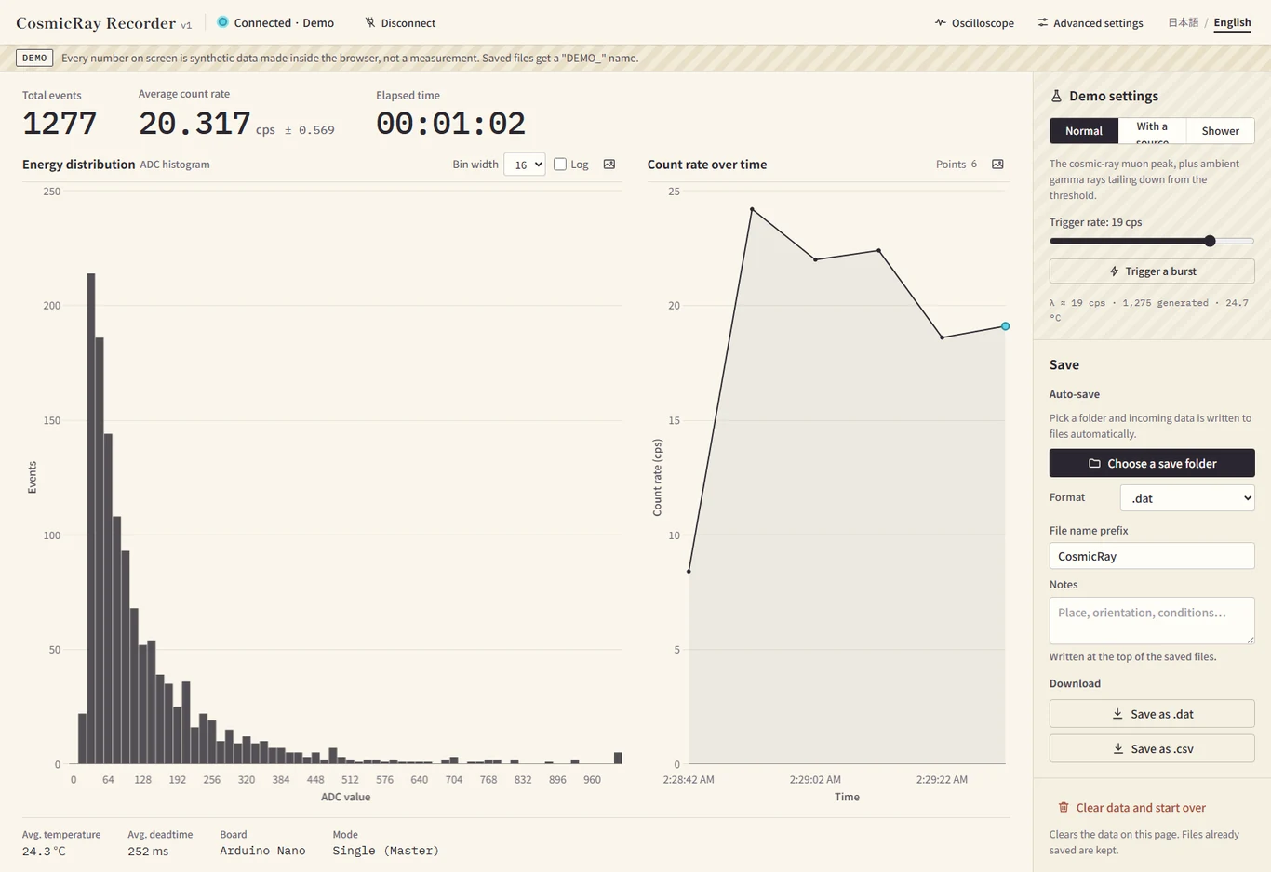Click the latest cyan point on the count rate chart
The width and height of the screenshot is (1271, 872).
(1005, 326)
